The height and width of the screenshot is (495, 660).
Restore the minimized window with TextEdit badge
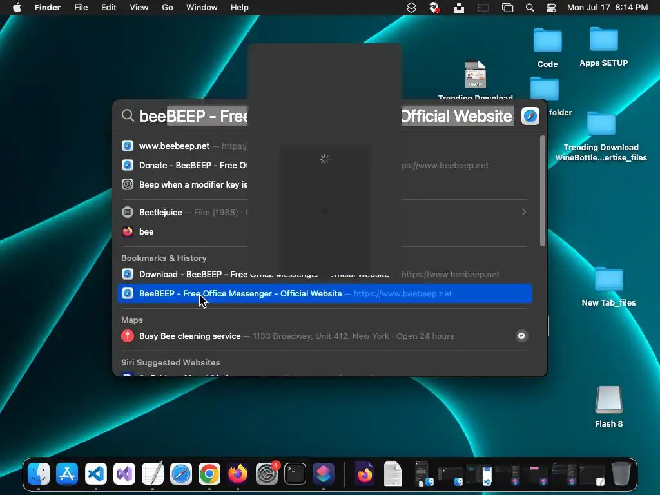tap(592, 474)
